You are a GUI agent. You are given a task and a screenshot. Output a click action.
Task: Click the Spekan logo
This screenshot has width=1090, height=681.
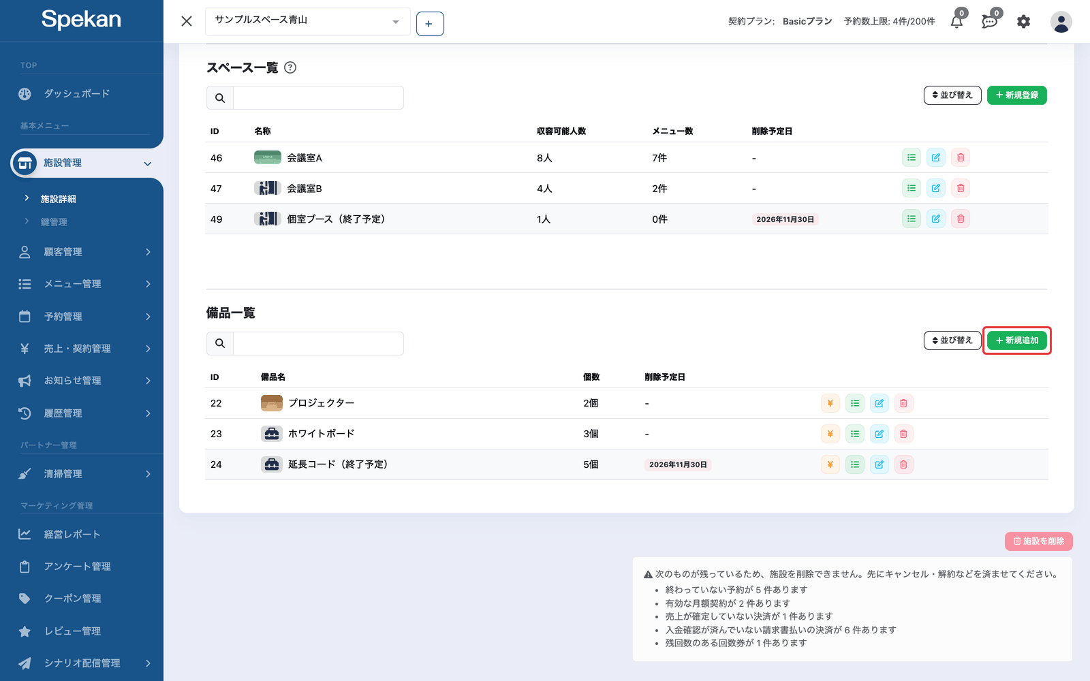(81, 20)
